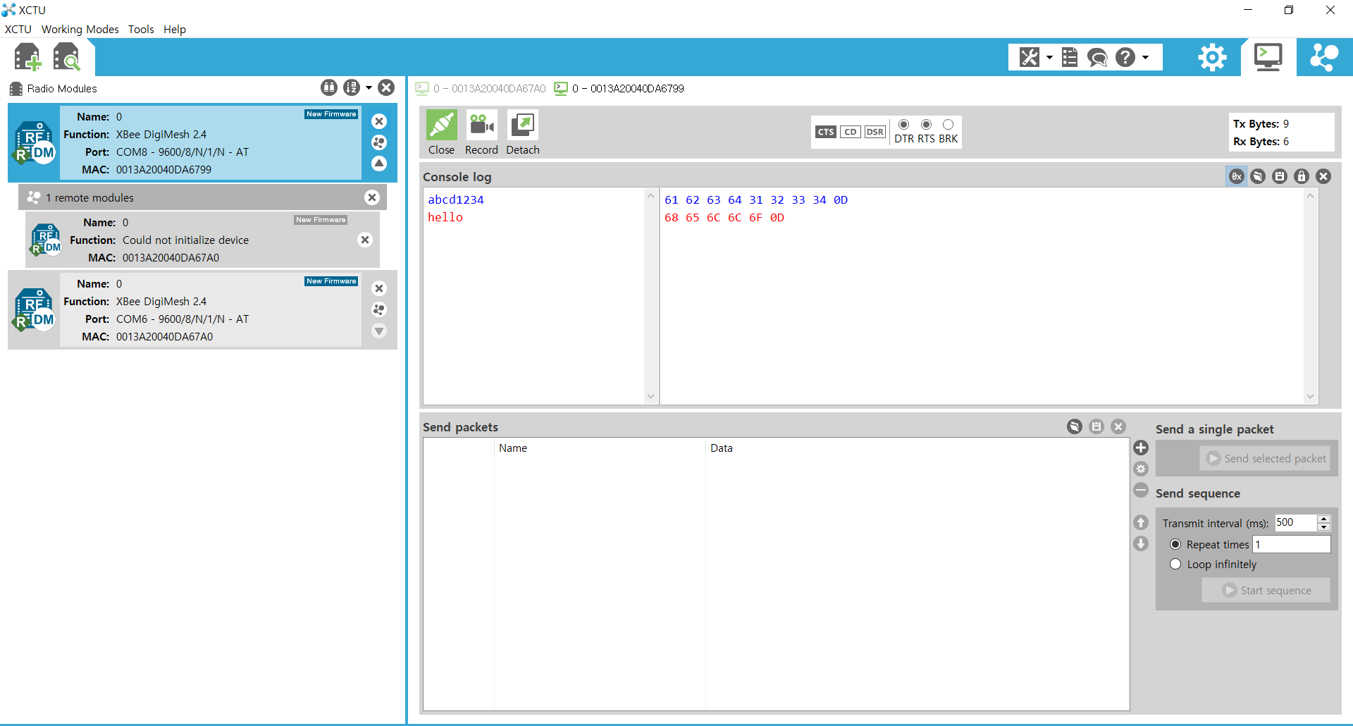This screenshot has height=726, width=1353.
Task: Increase the Transmit interval spinner
Action: pos(1323,519)
